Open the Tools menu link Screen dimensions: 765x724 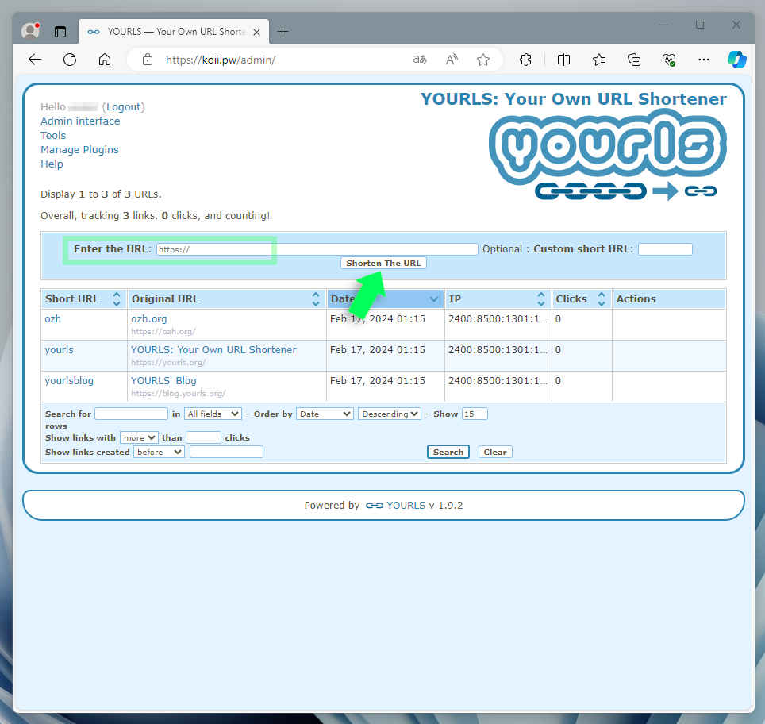[x=53, y=135]
